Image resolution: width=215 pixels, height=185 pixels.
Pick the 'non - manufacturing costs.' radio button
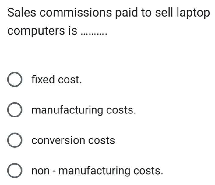[14, 171]
